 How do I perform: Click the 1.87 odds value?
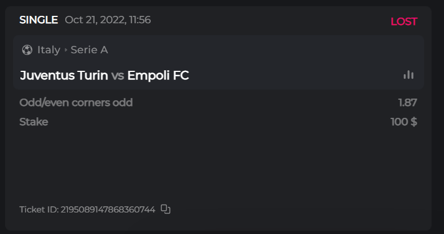tap(408, 103)
